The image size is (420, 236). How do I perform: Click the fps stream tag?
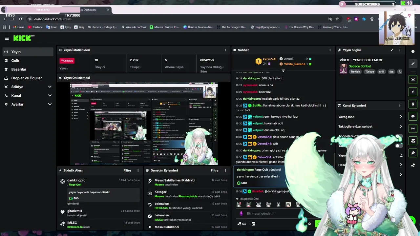391,71
